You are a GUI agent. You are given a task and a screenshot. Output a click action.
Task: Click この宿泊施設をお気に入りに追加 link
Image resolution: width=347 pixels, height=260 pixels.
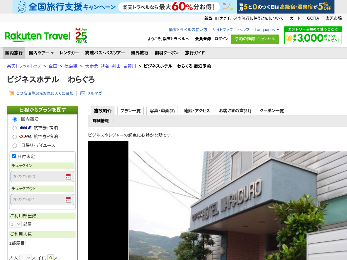[x=45, y=93]
